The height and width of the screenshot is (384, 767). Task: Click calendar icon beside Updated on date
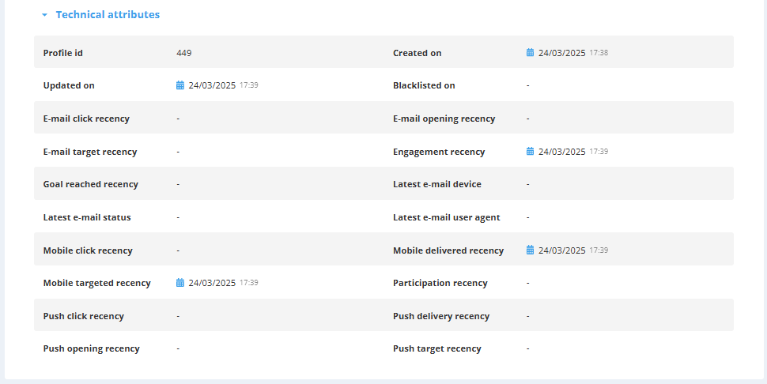click(180, 85)
